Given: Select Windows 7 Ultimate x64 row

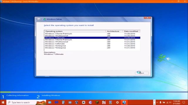Looking at the screenshot, I should click(92, 44).
